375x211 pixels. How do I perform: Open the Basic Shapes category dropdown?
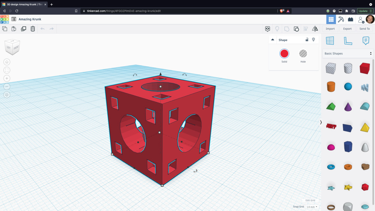[x=348, y=53]
